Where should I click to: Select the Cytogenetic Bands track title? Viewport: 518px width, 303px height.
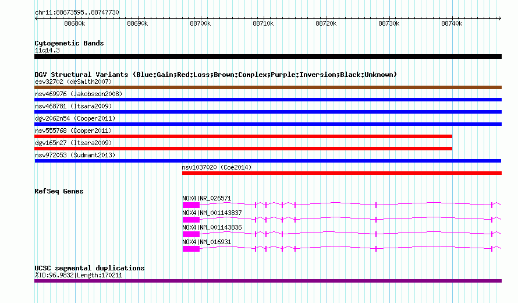click(x=69, y=43)
